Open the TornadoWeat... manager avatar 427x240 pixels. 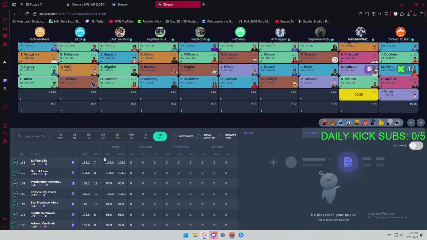pyautogui.click(x=360, y=32)
